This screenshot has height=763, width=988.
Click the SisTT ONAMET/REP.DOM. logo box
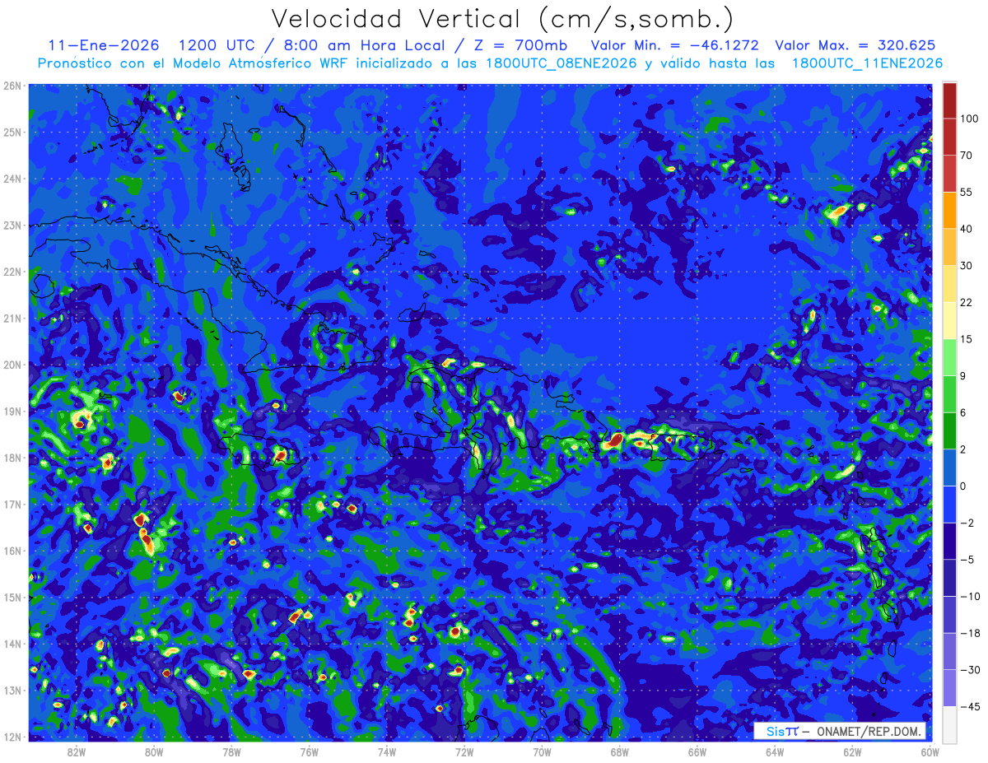[x=840, y=731]
